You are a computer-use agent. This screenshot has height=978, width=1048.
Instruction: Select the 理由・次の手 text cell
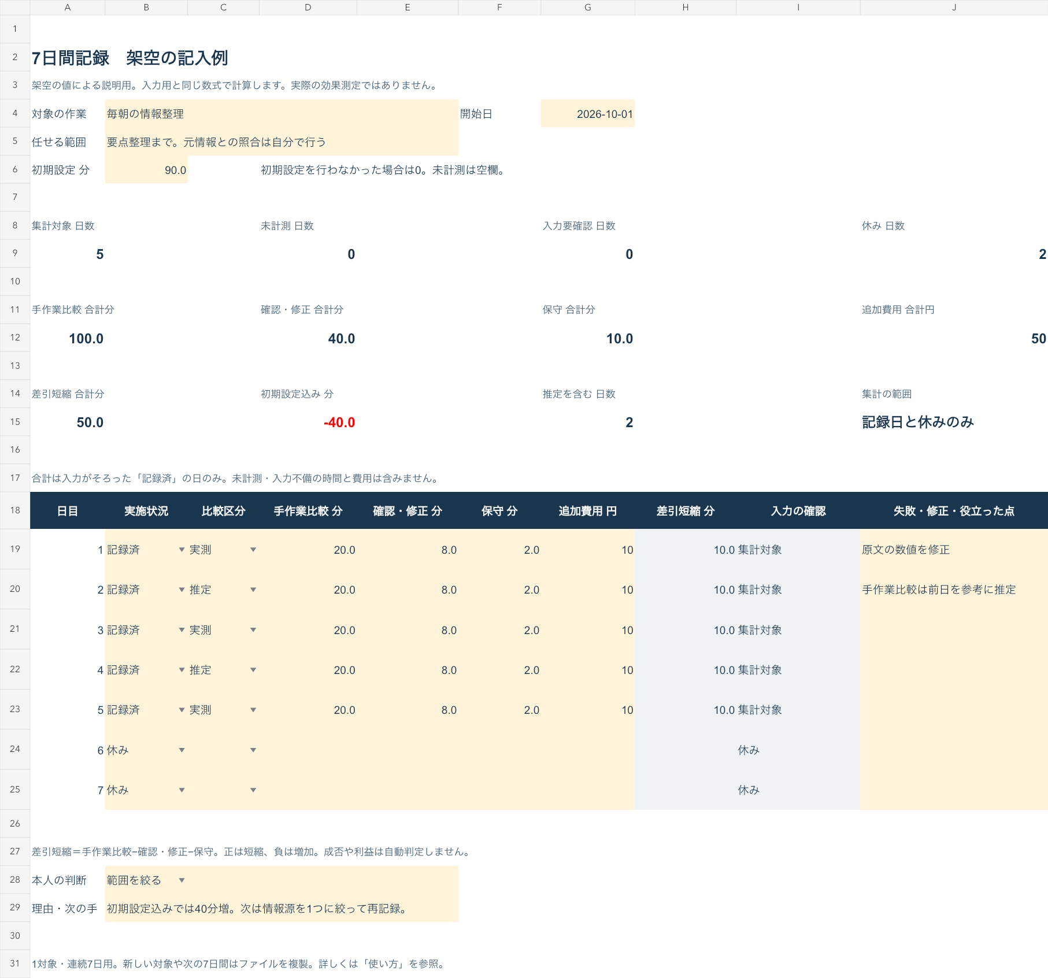pyautogui.click(x=282, y=909)
